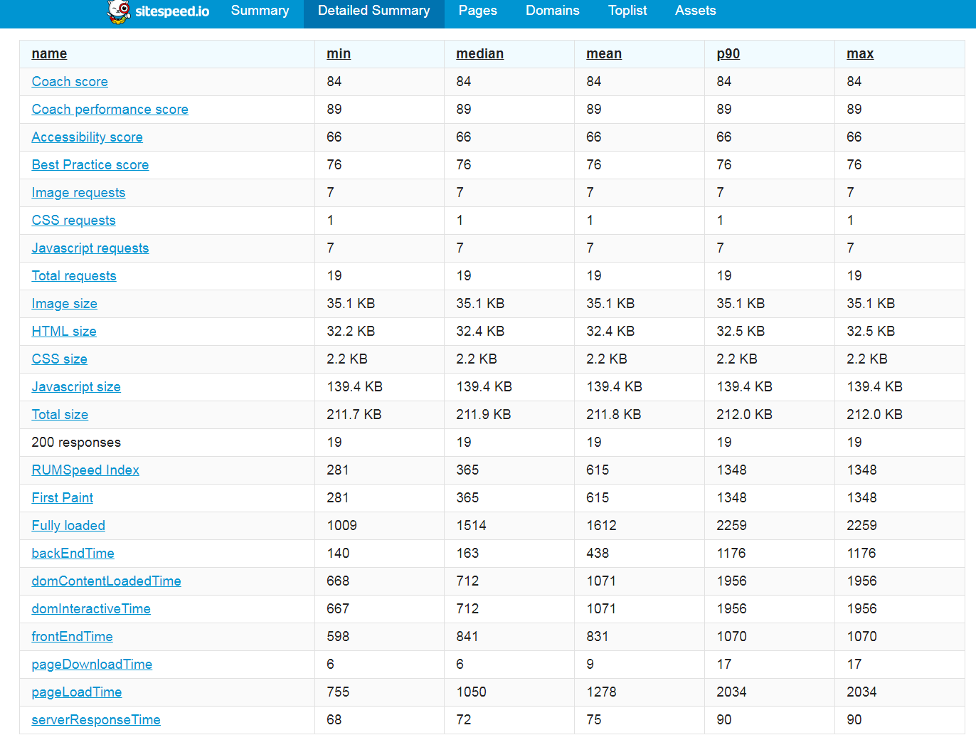Select Total size min value 211.7 KB

pos(354,415)
